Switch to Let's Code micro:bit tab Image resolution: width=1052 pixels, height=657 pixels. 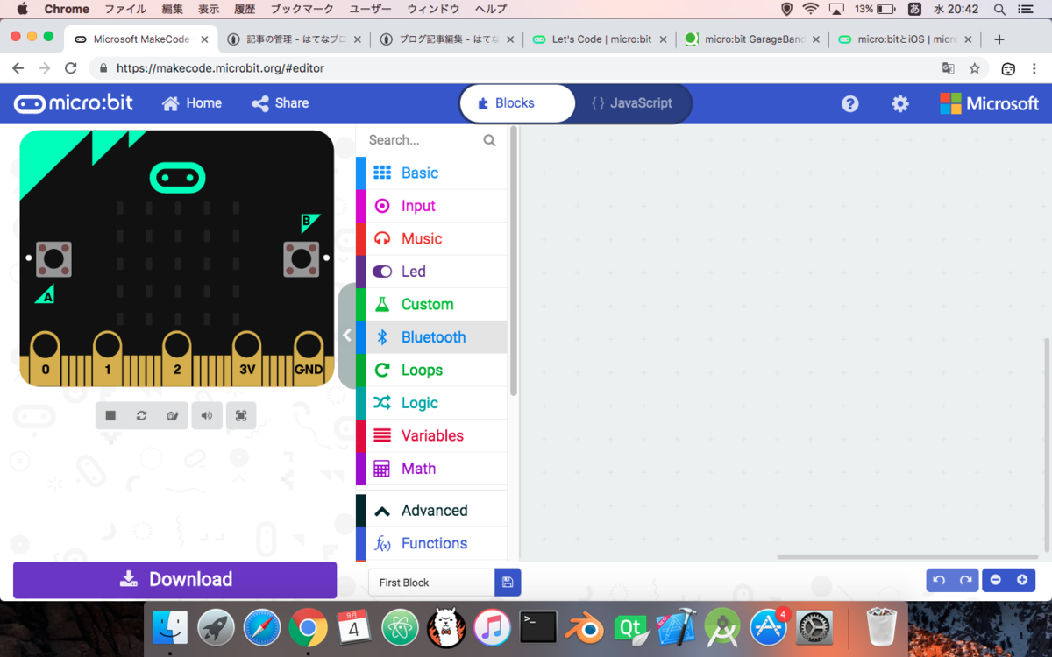(x=600, y=39)
